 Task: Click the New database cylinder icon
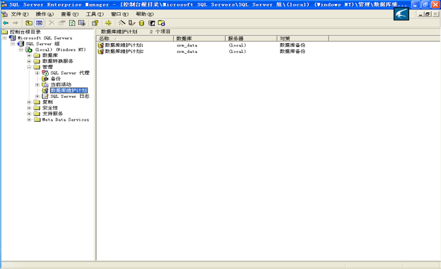click(x=142, y=23)
